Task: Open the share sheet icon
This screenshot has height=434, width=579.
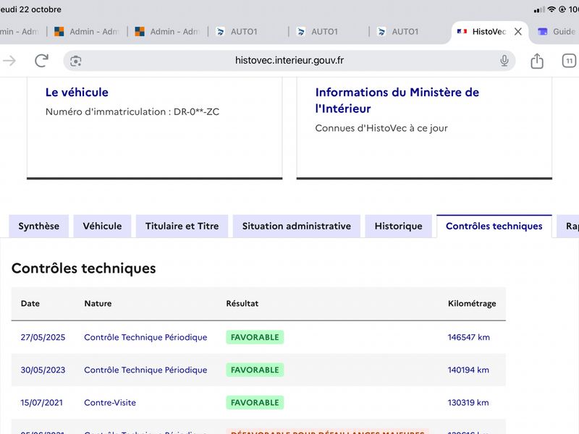Action: pyautogui.click(x=537, y=61)
